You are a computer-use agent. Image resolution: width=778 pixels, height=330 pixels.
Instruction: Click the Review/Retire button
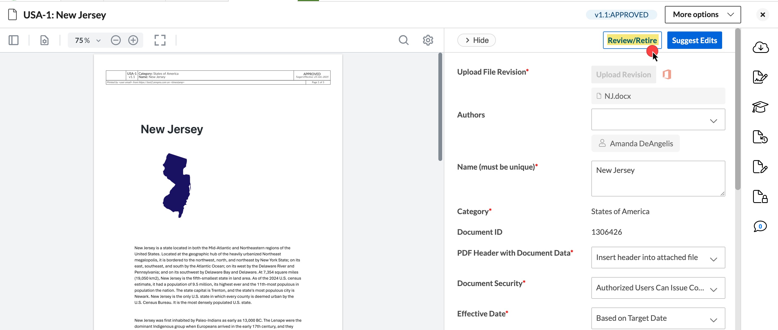tap(632, 40)
